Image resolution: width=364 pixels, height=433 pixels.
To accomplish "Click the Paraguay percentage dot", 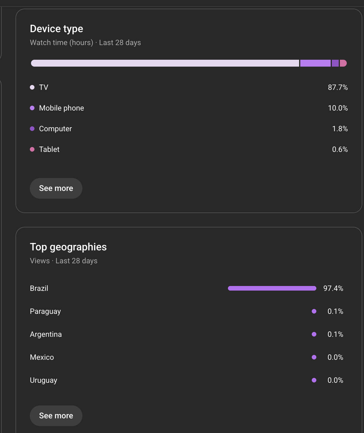I will tap(314, 311).
